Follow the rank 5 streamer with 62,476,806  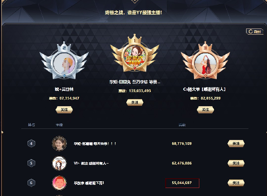pos(236,163)
